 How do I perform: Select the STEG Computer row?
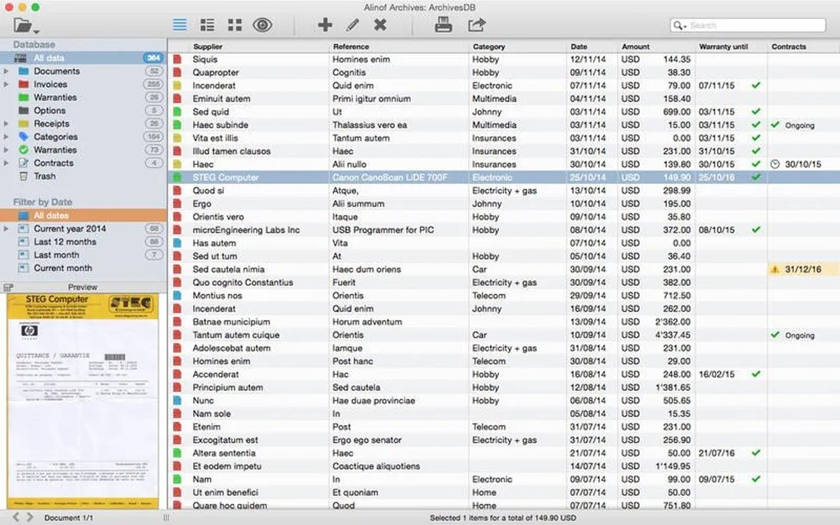[503, 178]
